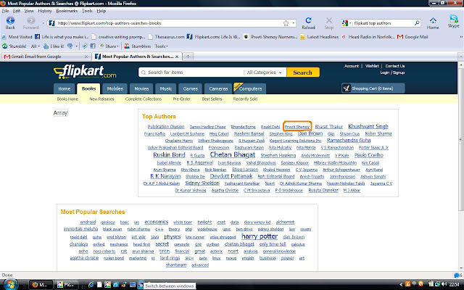Click the Stumble! toolbar button
Image resolution: width=464 pixels, height=290 pixels.
(x=14, y=46)
